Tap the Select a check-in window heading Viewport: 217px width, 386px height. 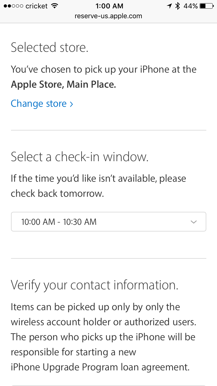pyautogui.click(x=80, y=157)
